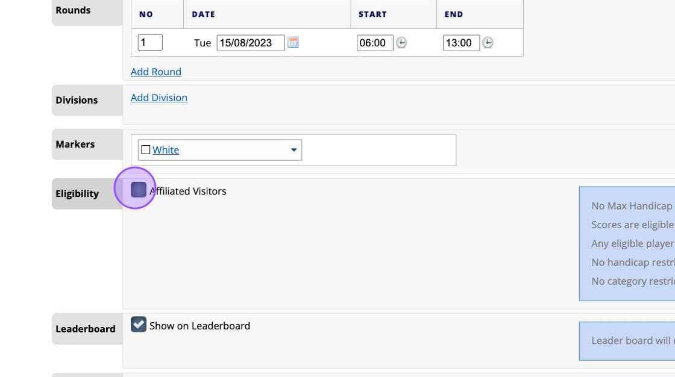Click the End time 13:00 field

[461, 43]
